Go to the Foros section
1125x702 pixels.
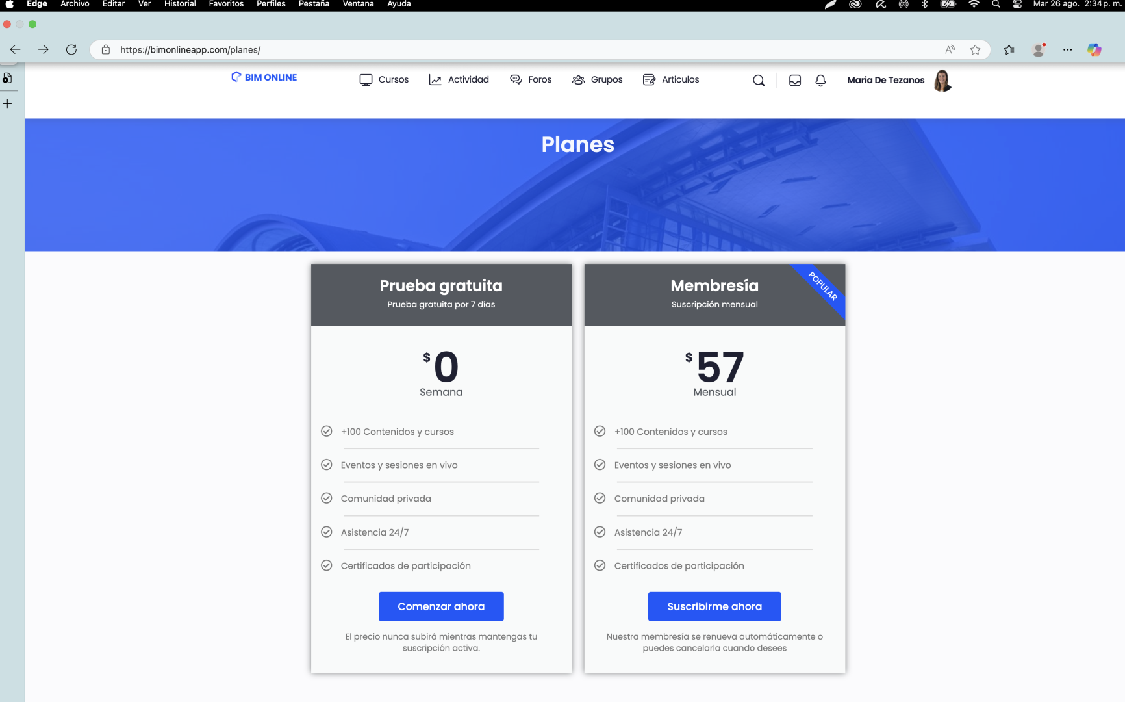pos(531,80)
